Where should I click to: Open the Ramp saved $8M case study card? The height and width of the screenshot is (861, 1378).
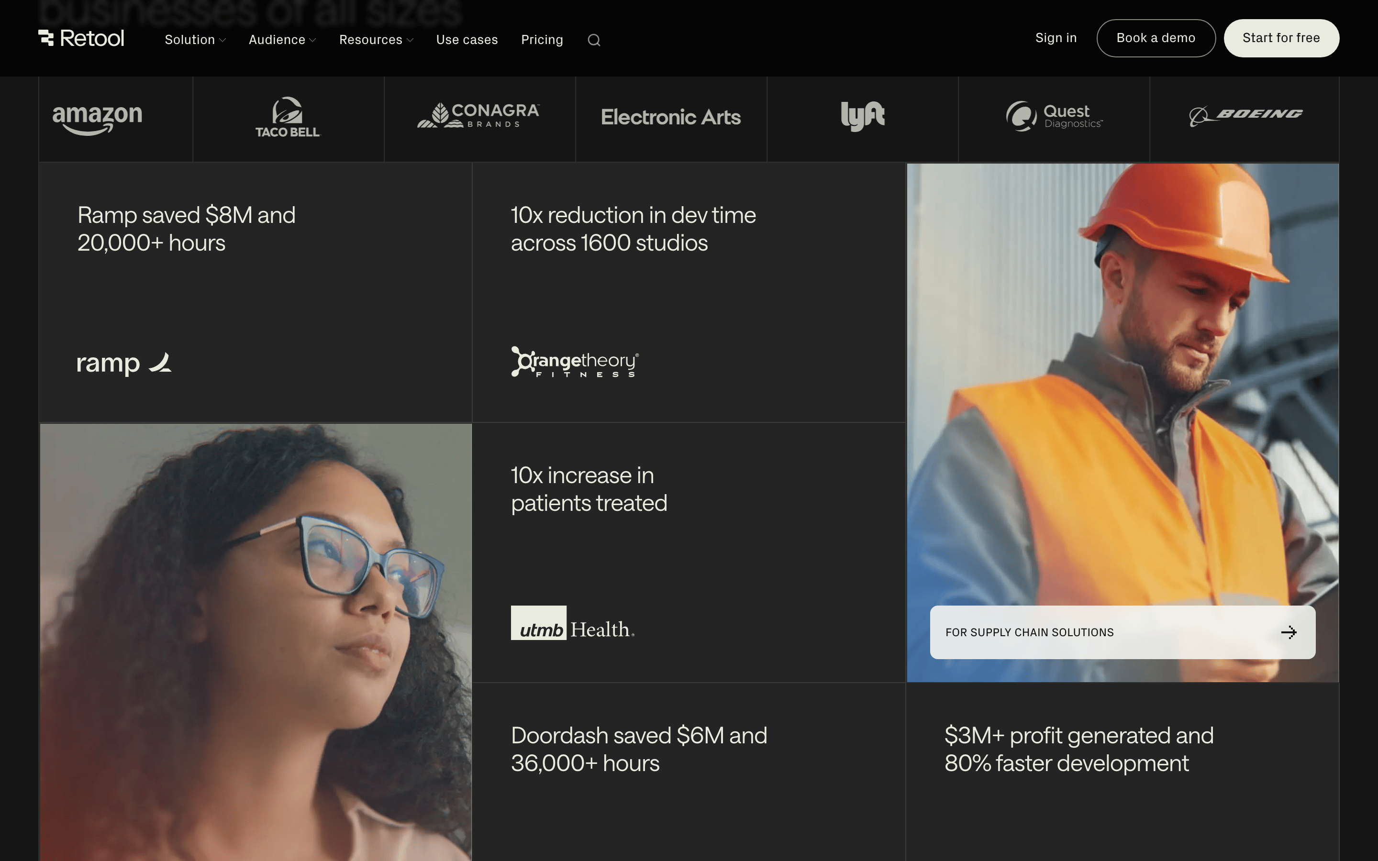[x=255, y=293]
